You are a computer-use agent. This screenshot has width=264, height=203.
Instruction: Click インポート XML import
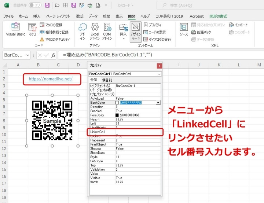click(238, 25)
